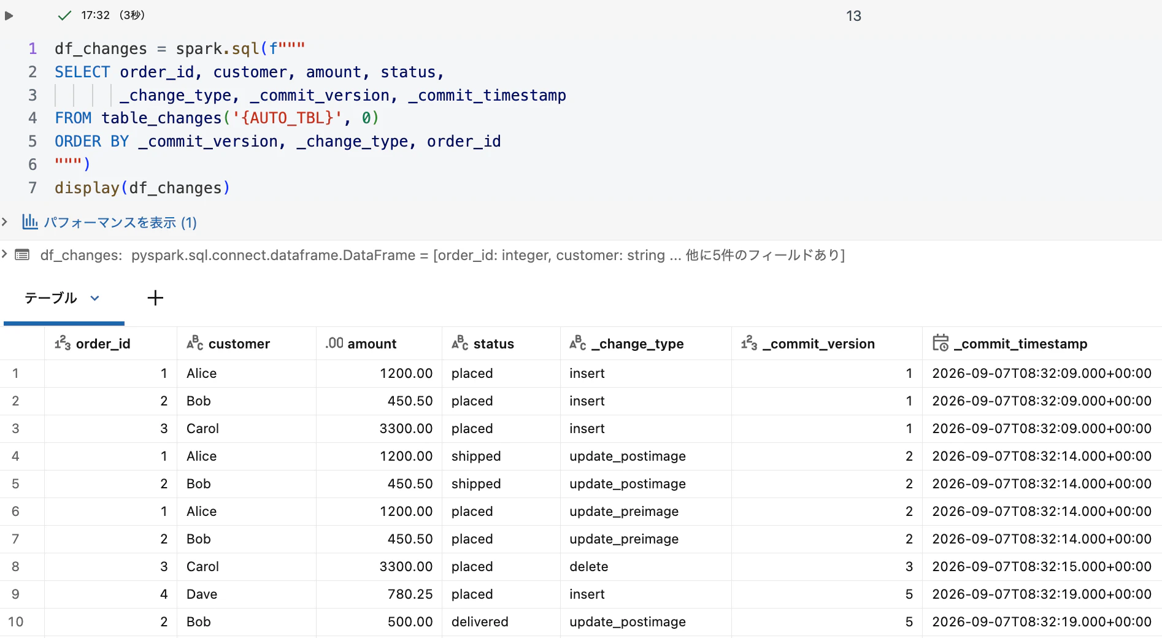1162x638 pixels.
Task: Run the cell with the play icon
Action: pos(9,16)
